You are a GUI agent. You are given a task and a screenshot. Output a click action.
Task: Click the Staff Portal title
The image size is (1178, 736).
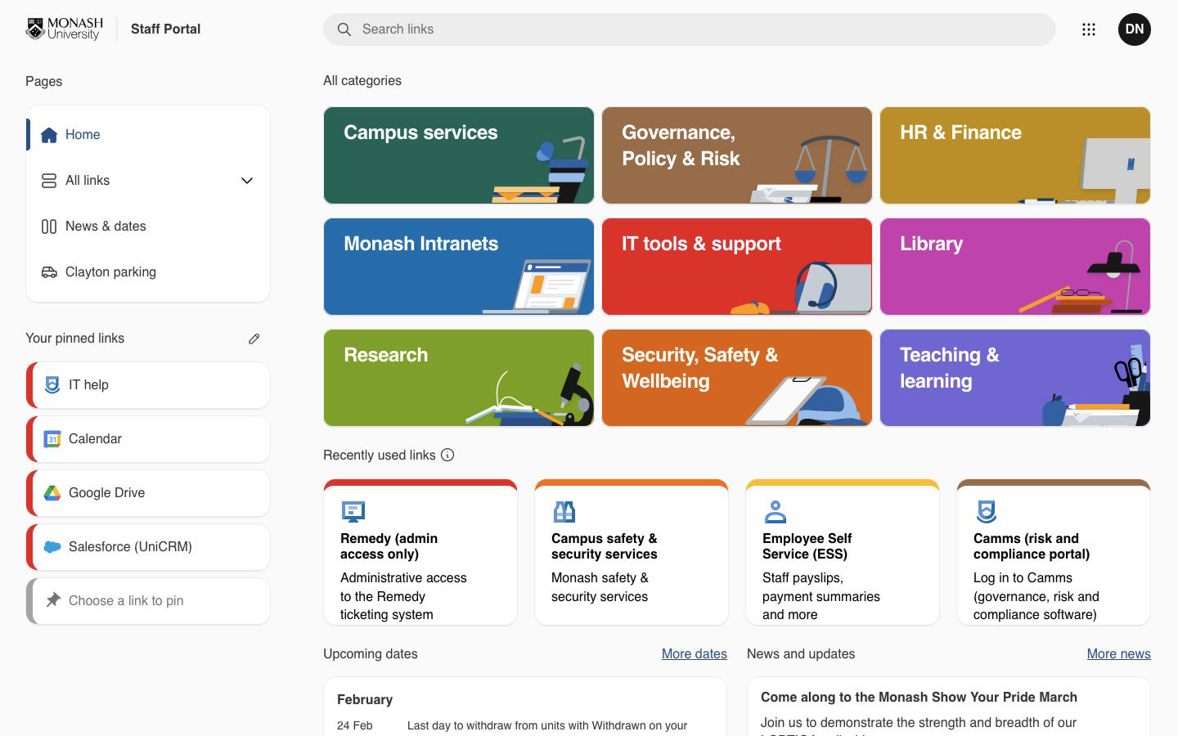(165, 29)
